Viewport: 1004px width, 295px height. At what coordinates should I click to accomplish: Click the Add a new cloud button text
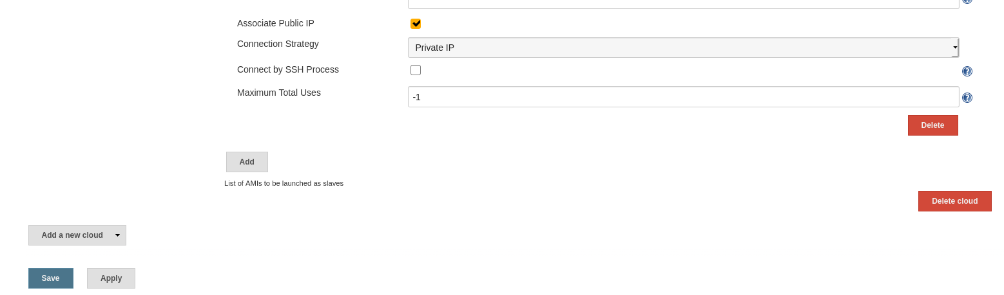(x=72, y=235)
